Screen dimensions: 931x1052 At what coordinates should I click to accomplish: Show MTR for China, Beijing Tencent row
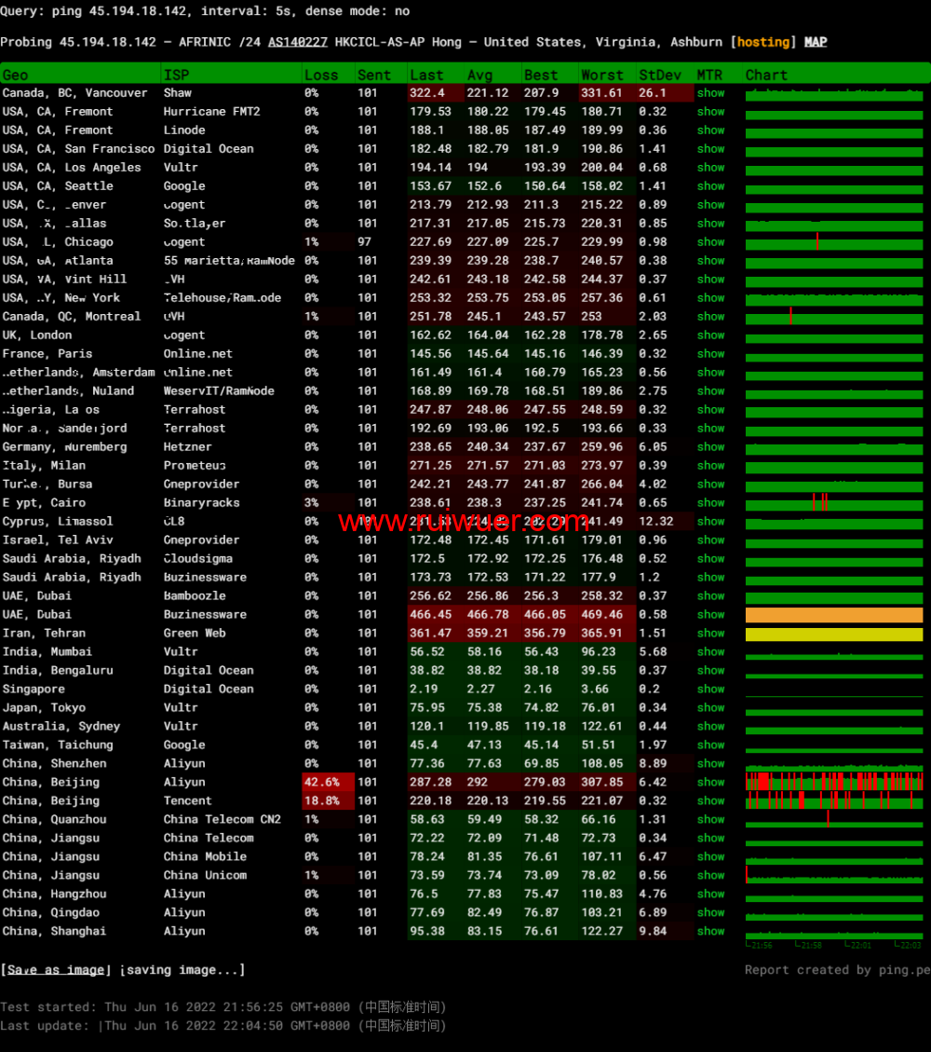click(x=710, y=801)
